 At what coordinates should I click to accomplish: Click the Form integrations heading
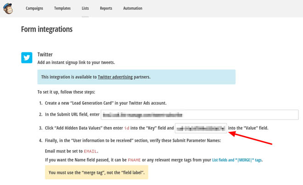click(47, 29)
